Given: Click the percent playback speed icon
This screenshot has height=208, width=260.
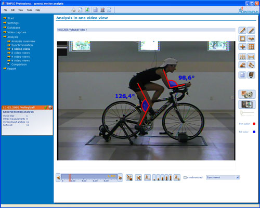Looking at the screenshot, I should [x=129, y=177].
